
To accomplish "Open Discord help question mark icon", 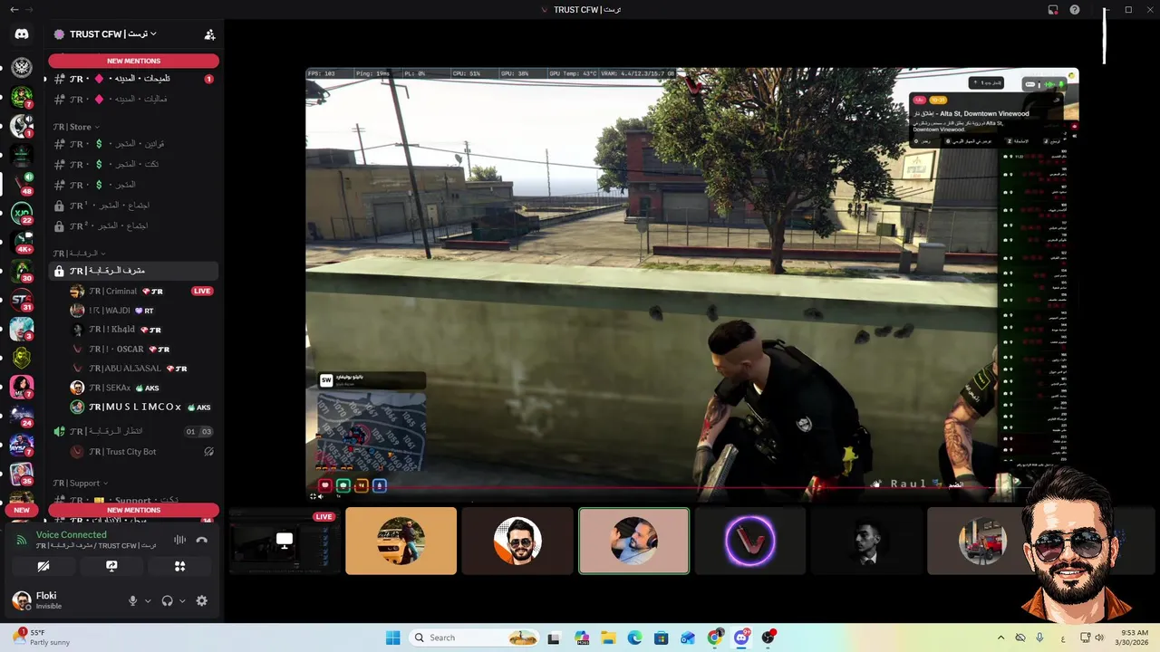I will coord(1075,9).
